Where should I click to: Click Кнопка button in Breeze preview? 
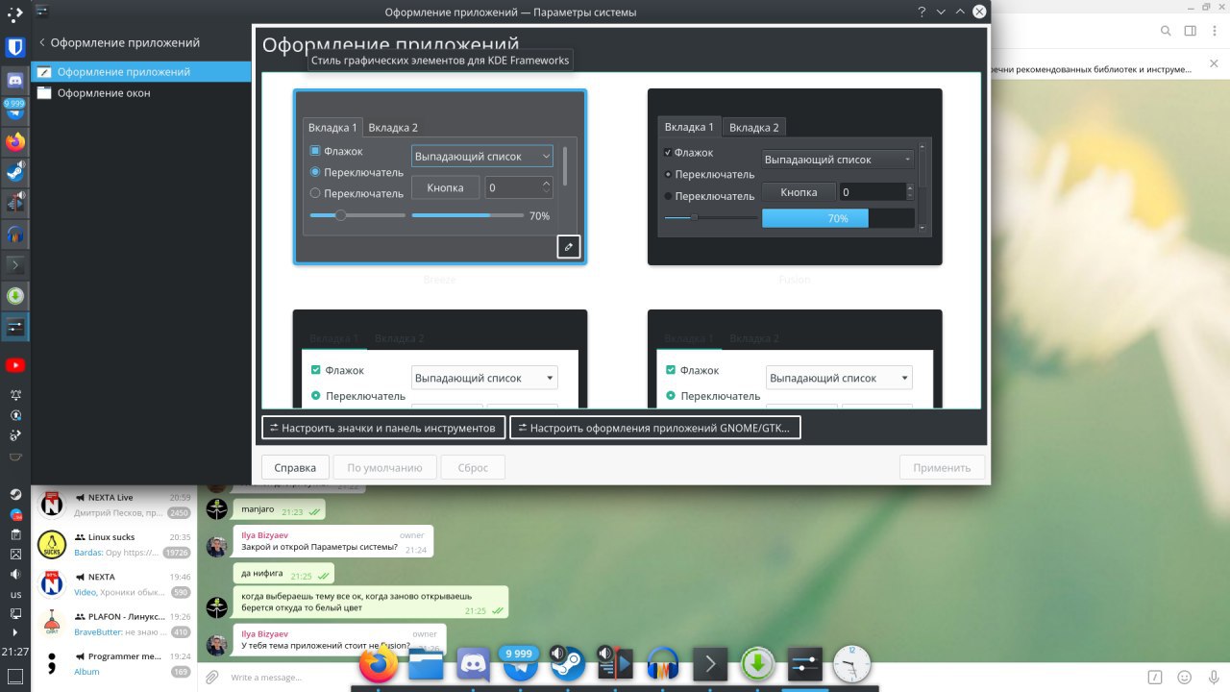445,187
